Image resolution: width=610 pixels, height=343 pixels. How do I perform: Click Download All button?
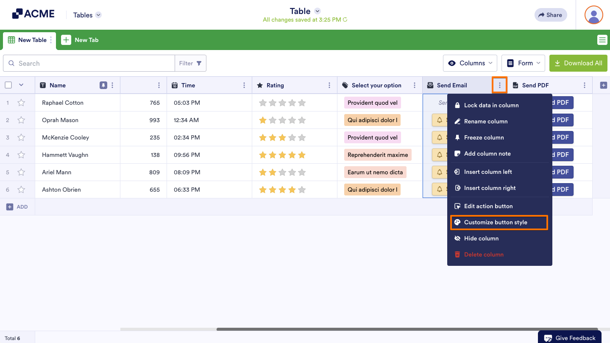coord(578,63)
